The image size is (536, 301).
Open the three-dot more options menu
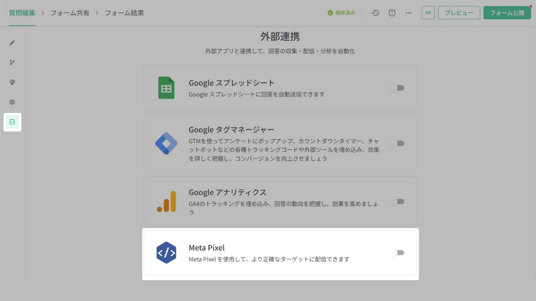pos(409,13)
